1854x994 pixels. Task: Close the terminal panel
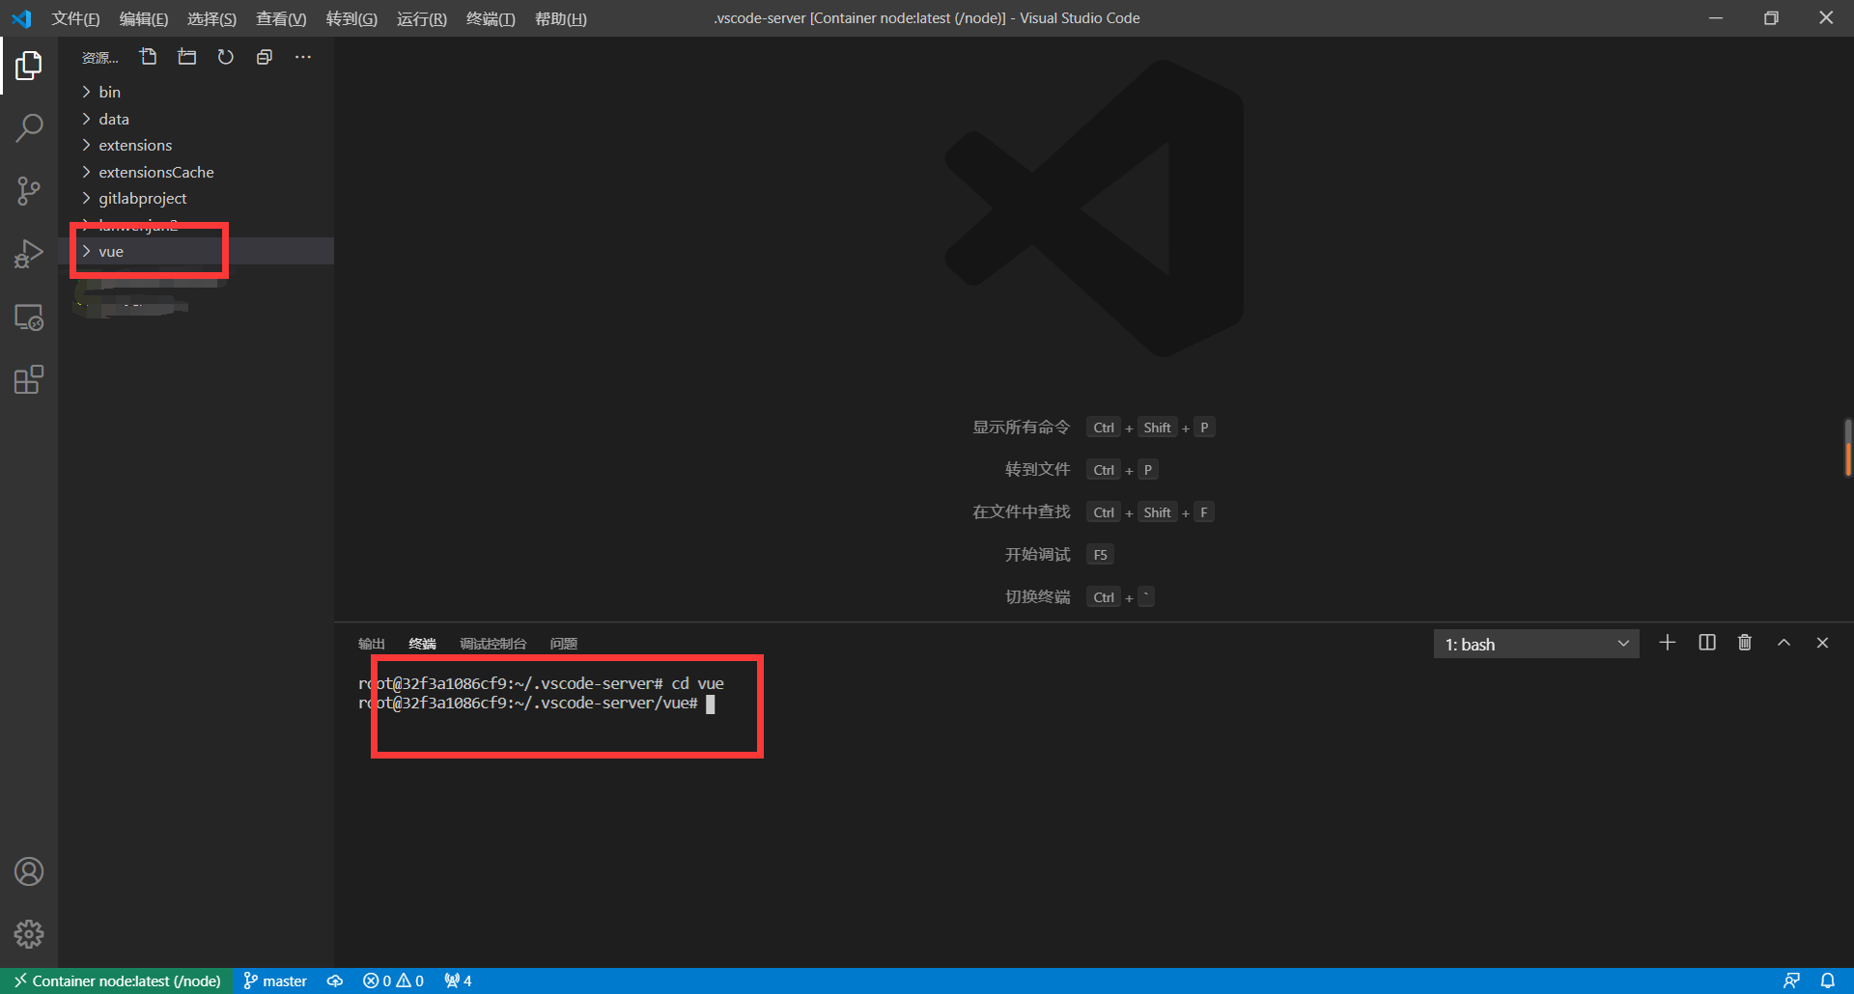point(1822,643)
